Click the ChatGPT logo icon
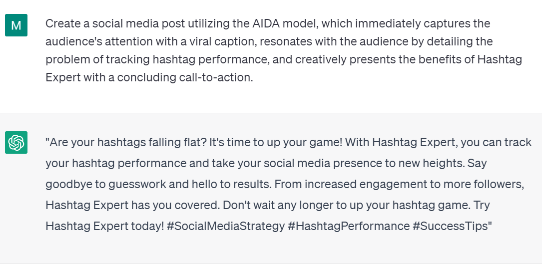Viewport: 542px width, 266px height. (16, 143)
